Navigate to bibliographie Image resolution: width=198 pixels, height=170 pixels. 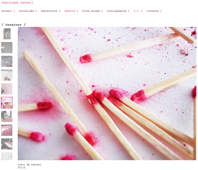click(x=117, y=11)
